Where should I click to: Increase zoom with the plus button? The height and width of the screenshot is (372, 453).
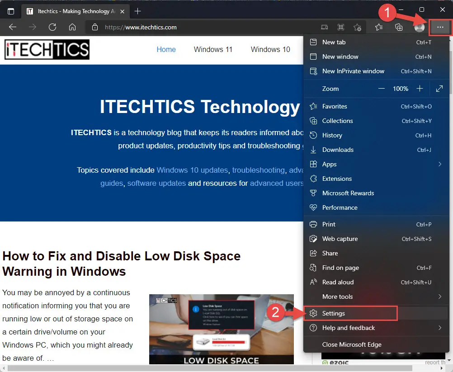(420, 89)
